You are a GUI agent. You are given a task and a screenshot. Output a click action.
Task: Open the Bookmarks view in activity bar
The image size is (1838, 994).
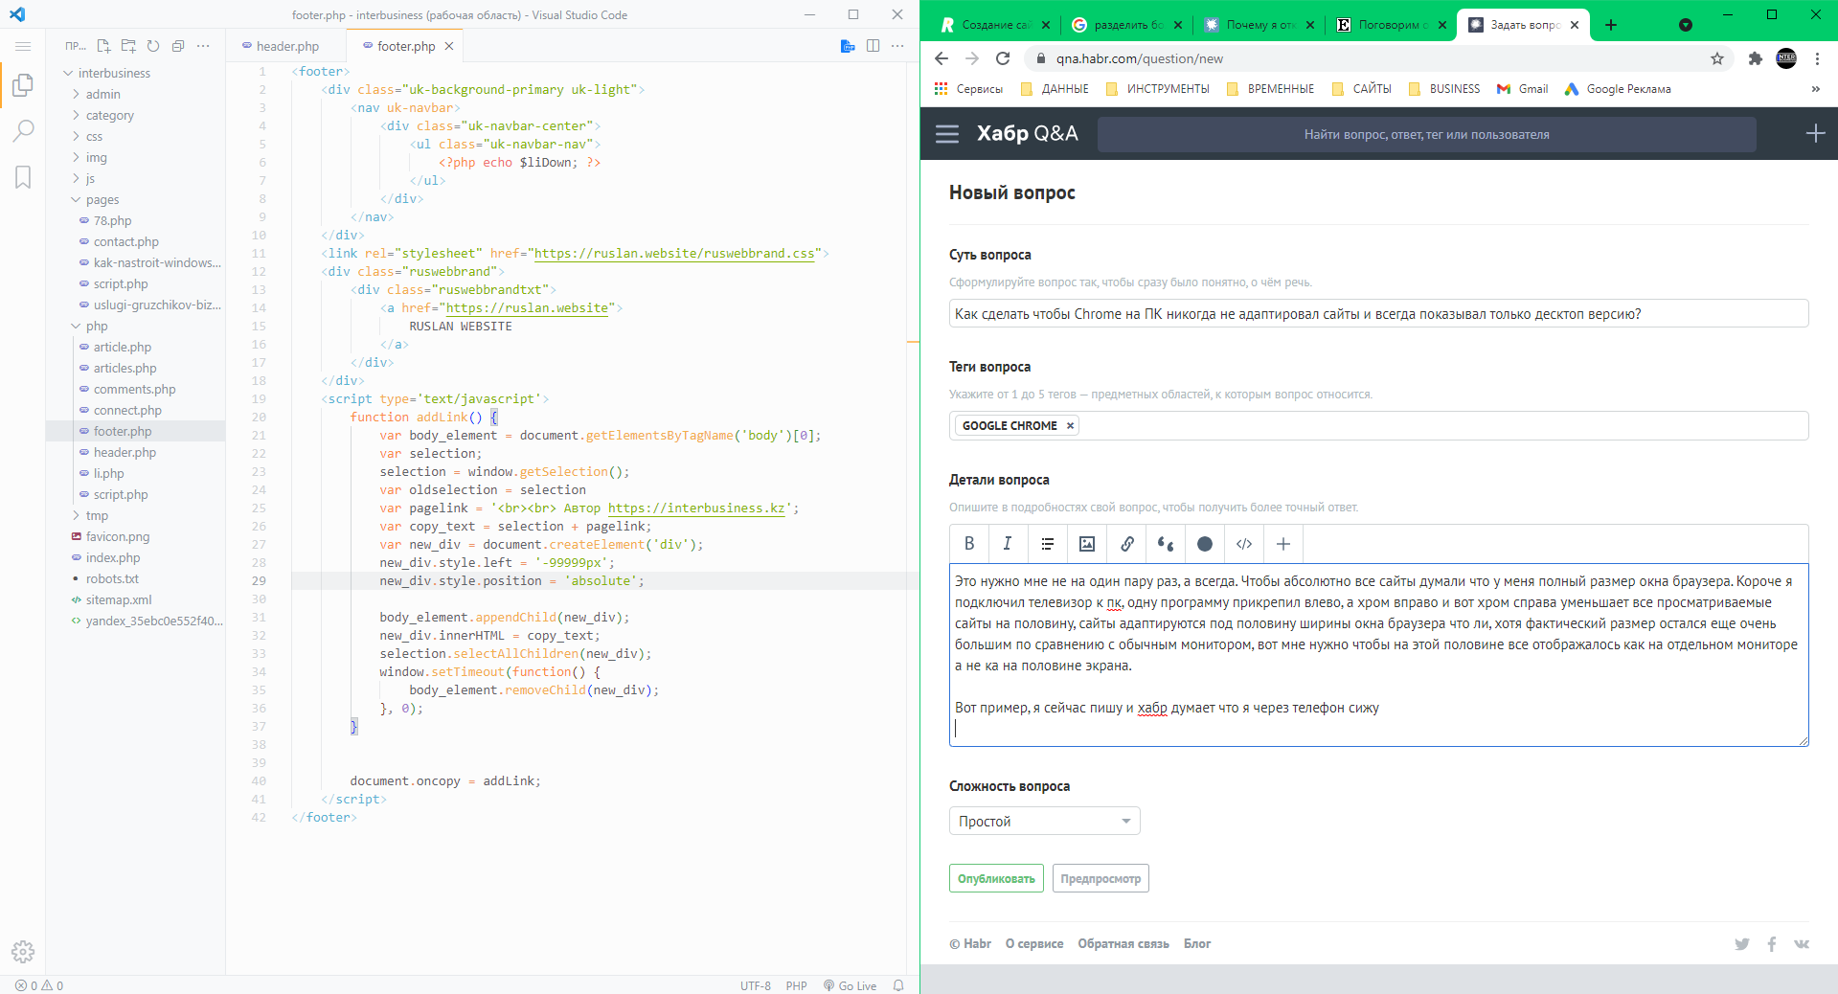click(x=23, y=176)
